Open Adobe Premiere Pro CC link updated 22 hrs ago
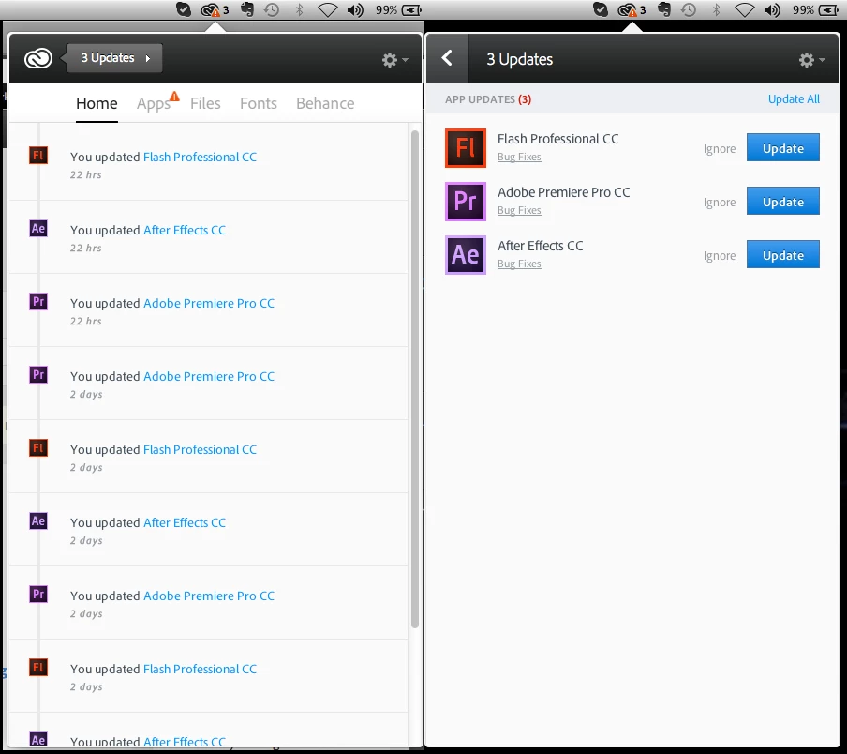 (x=209, y=303)
